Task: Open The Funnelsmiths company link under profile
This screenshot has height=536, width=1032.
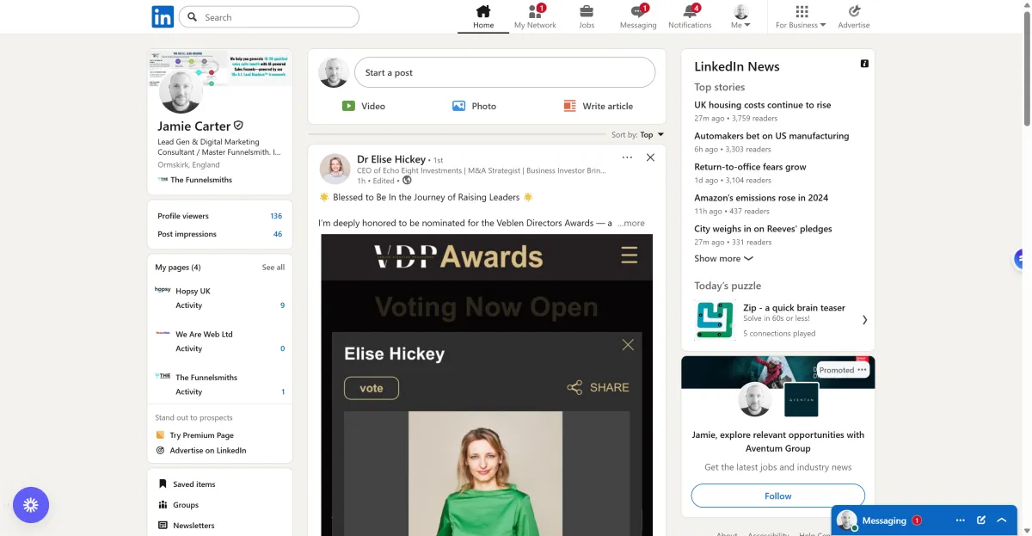Action: tap(194, 180)
